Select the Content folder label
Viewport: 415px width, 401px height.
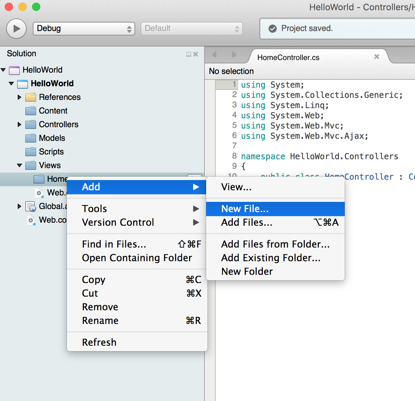tap(53, 111)
